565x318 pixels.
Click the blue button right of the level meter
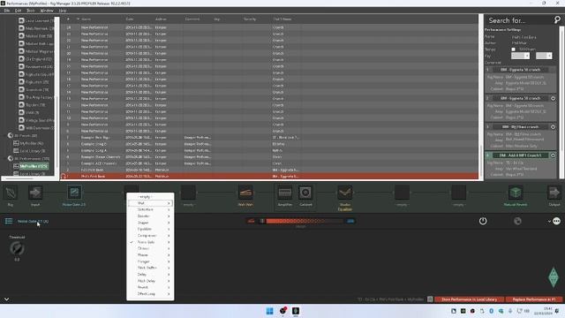click(x=350, y=221)
